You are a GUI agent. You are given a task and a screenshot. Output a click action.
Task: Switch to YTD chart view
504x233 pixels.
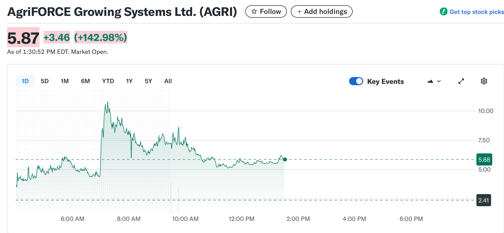click(x=108, y=81)
